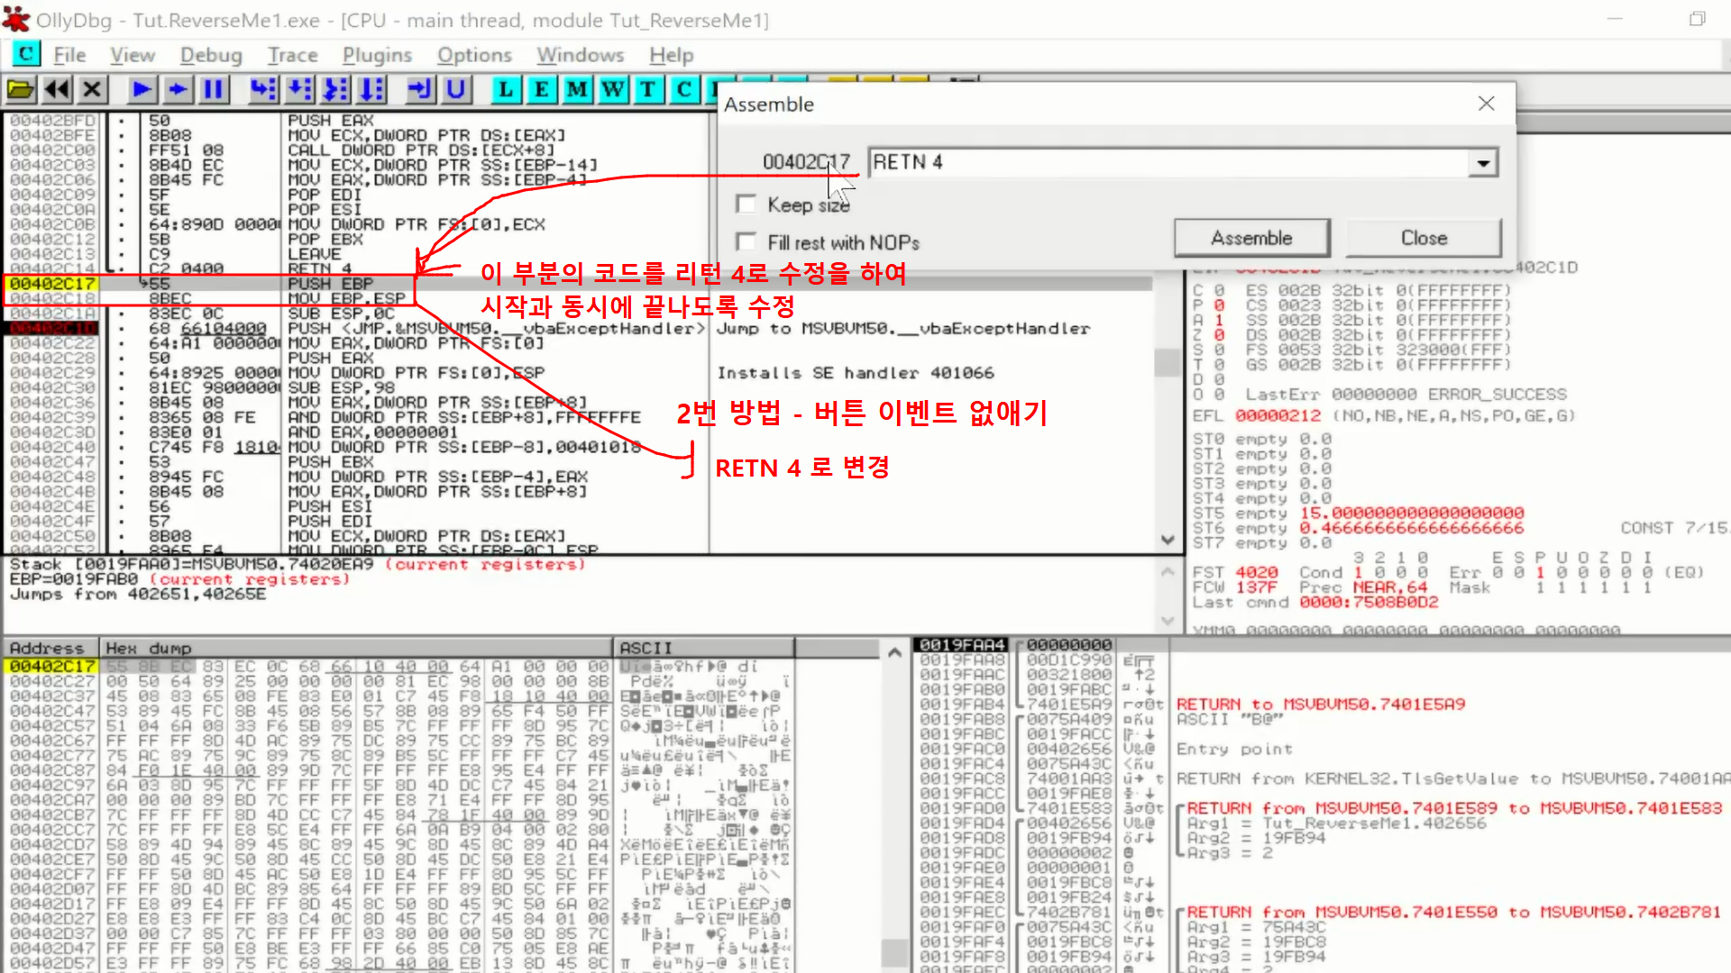This screenshot has height=973, width=1731.
Task: Select SUB ESP,98 line at 00402C30
Action: click(577, 387)
